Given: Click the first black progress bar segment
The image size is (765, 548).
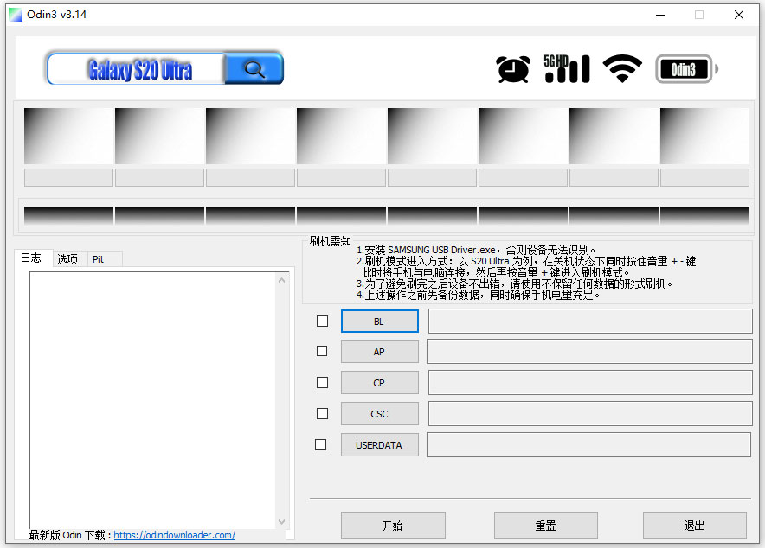Looking at the screenshot, I should tap(68, 215).
